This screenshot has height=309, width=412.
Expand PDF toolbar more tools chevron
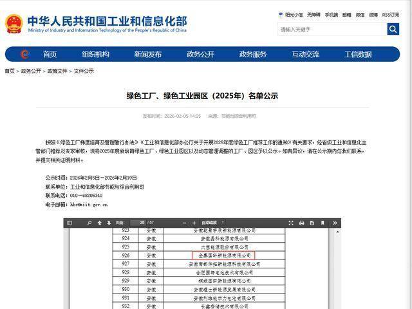[335, 223]
